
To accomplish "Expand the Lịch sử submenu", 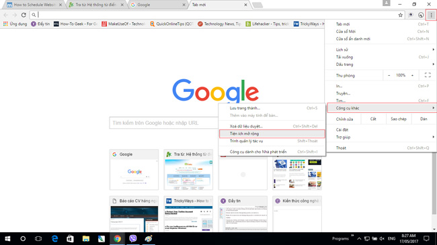I will (381, 50).
